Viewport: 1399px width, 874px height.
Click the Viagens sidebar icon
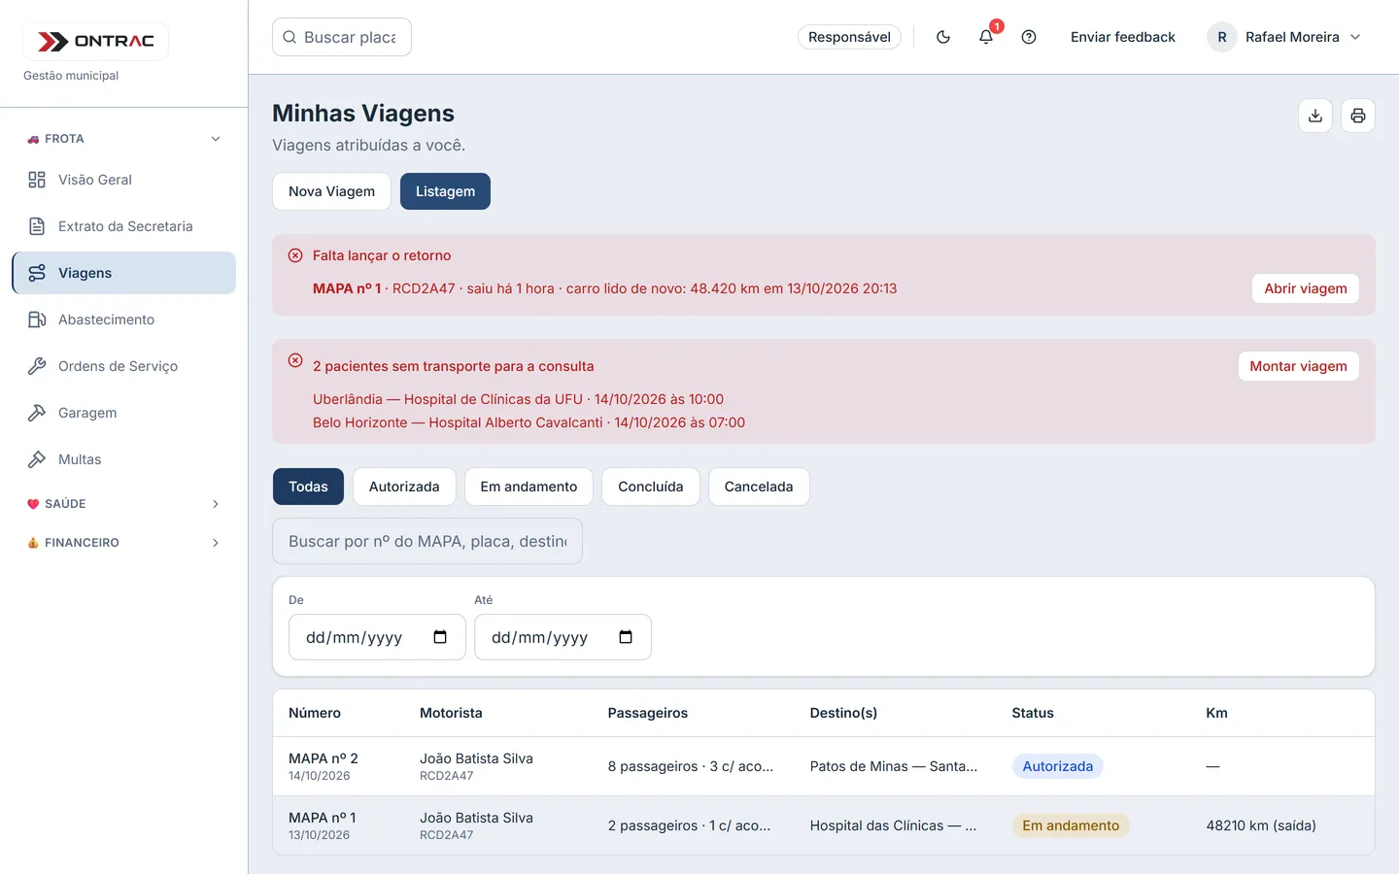(37, 273)
